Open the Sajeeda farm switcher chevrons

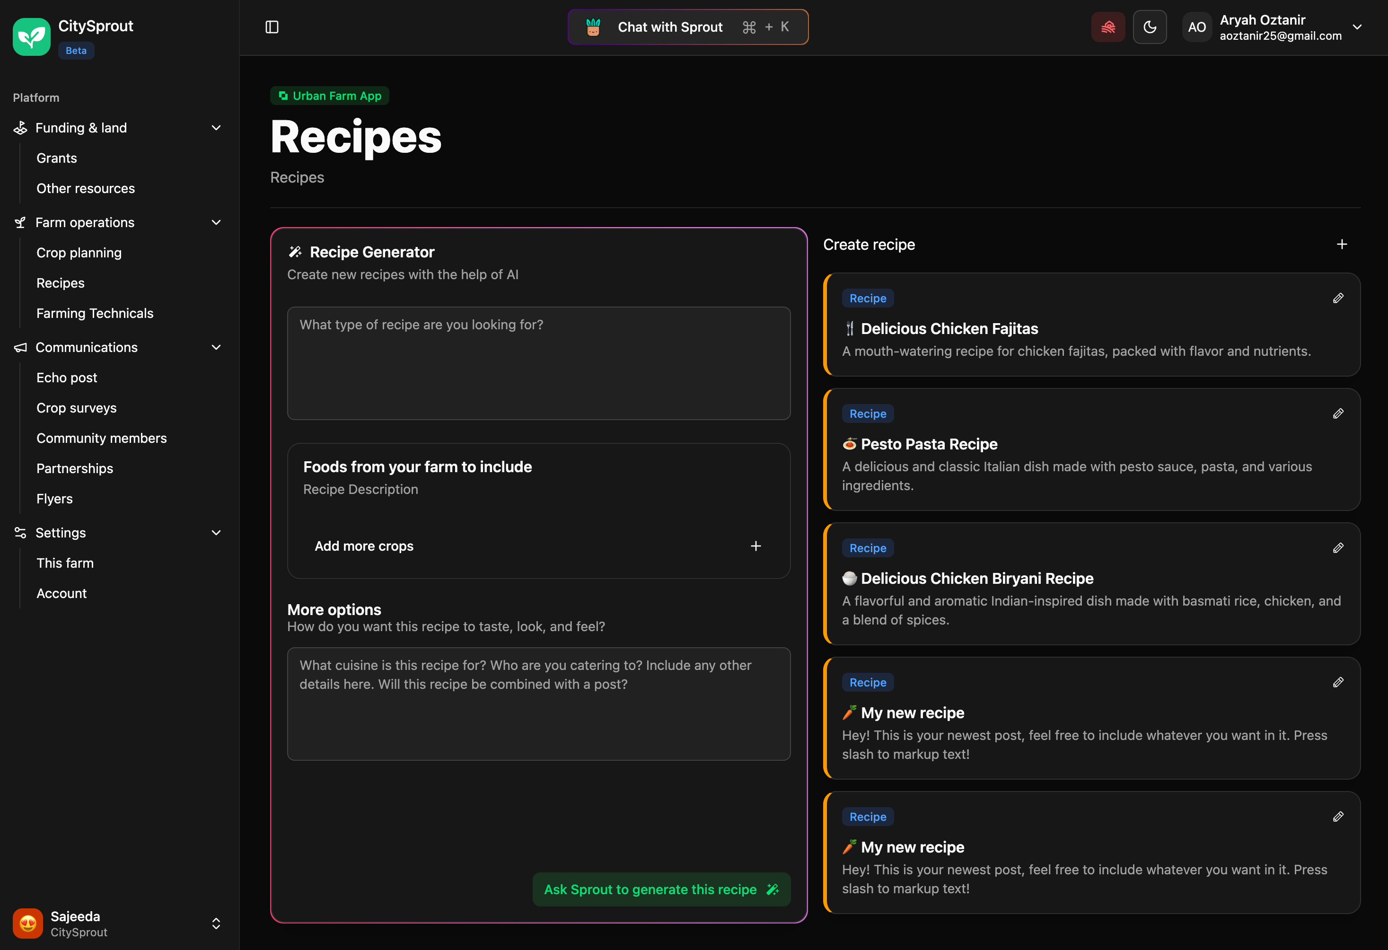(x=216, y=924)
